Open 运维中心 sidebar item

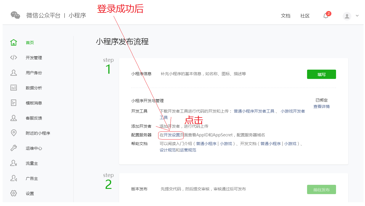[x=34, y=148]
